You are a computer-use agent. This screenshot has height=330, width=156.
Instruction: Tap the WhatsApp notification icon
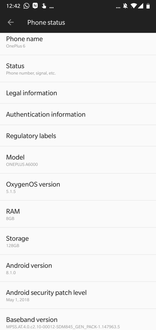click(x=26, y=6)
